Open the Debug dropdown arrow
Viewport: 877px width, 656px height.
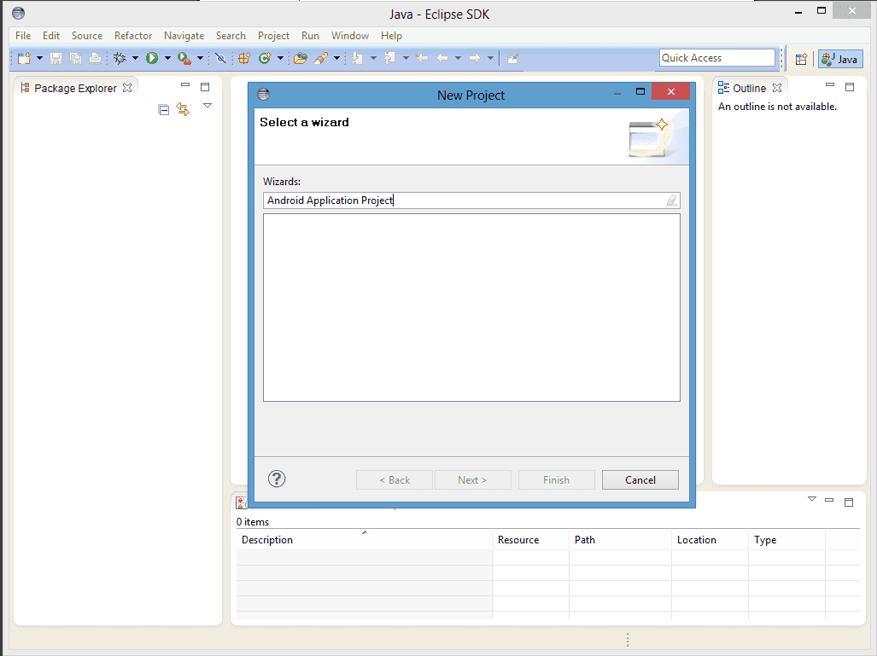[x=135, y=58]
